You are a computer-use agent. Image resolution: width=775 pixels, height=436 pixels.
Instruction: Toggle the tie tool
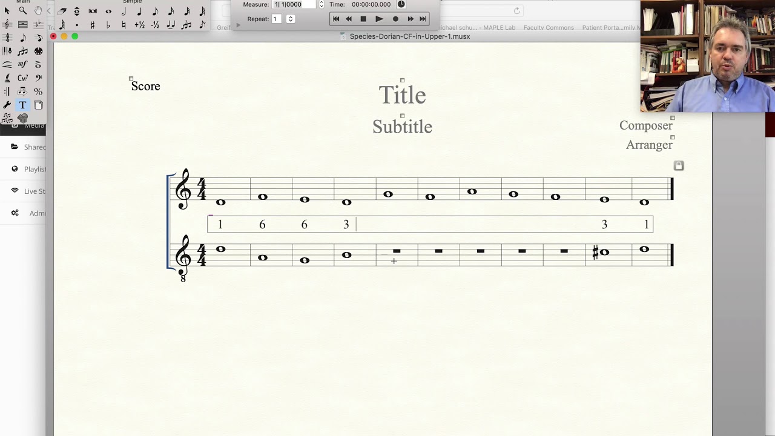click(171, 25)
